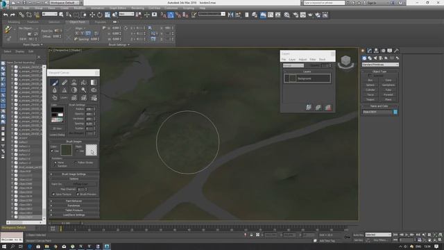The image size is (444, 250).
Task: Open the Standard Primitives dropdown
Action: [x=380, y=65]
